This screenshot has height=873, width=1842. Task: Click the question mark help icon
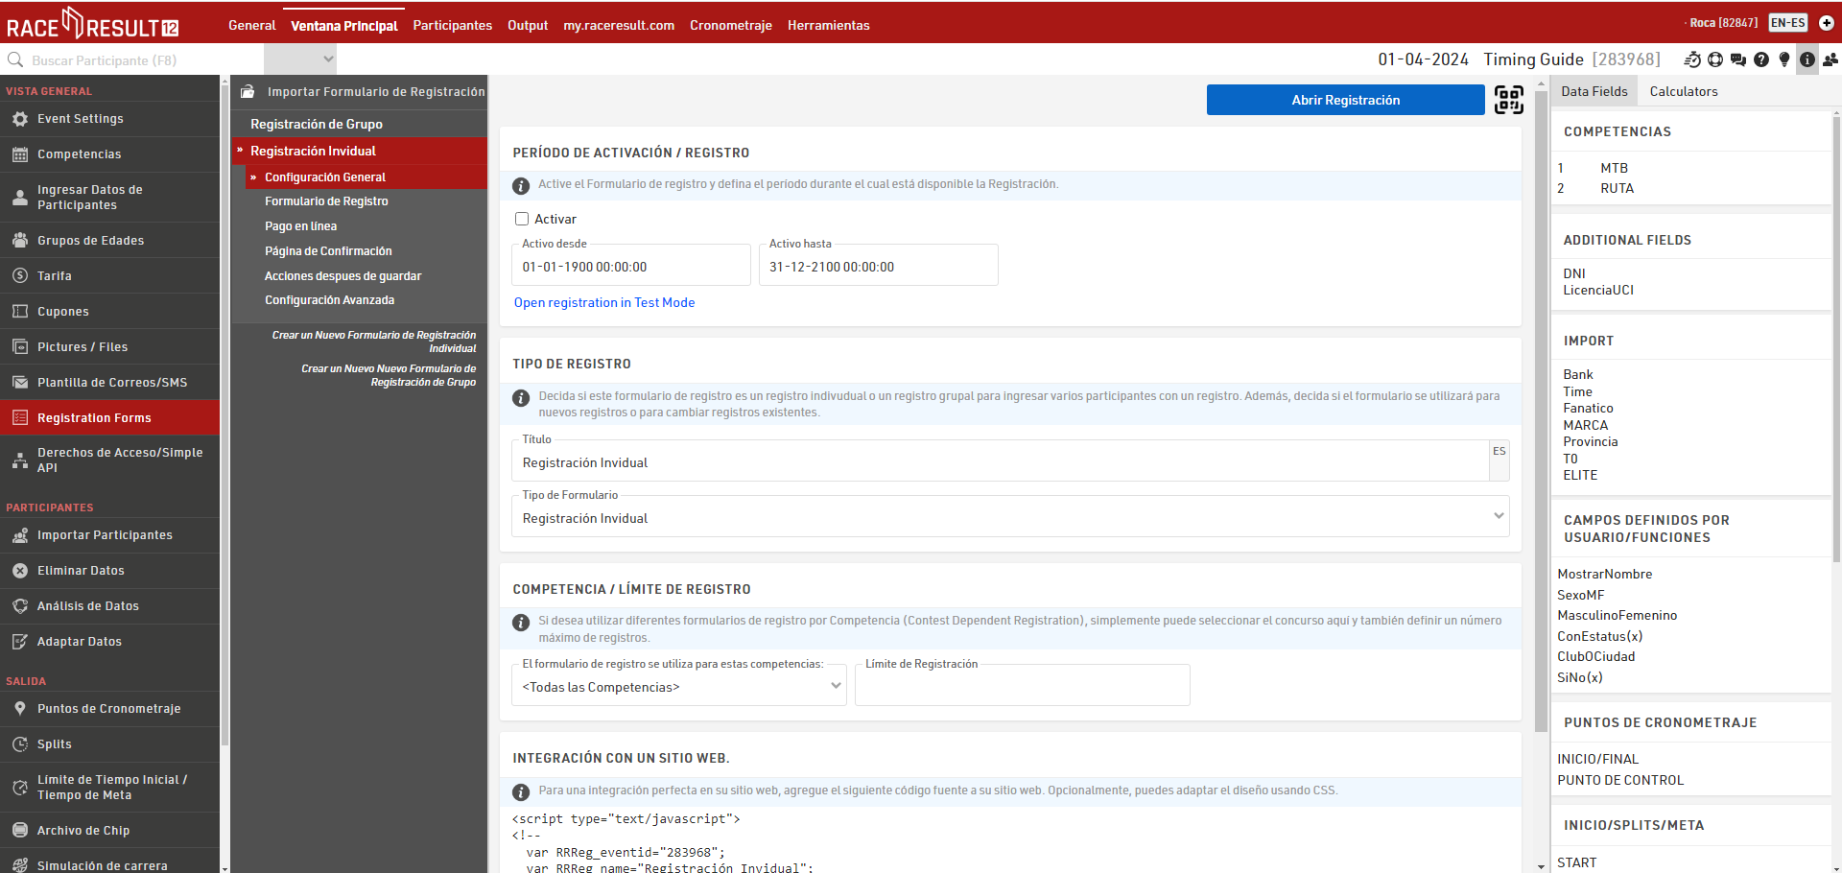[1761, 59]
